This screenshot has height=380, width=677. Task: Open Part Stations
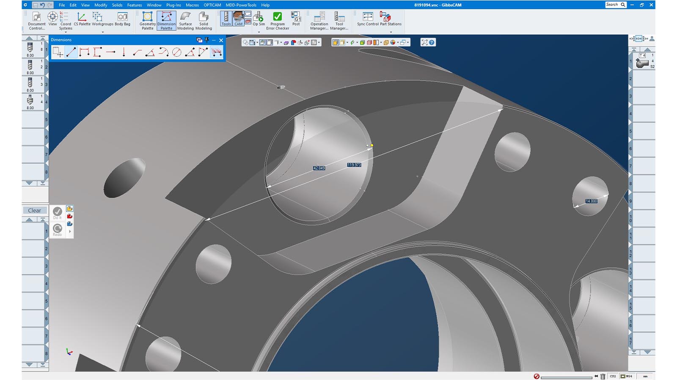(391, 19)
